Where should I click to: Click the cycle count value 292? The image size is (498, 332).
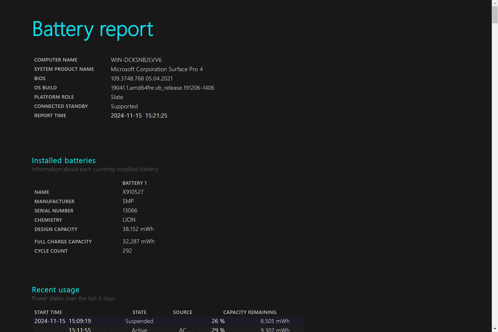(x=127, y=251)
